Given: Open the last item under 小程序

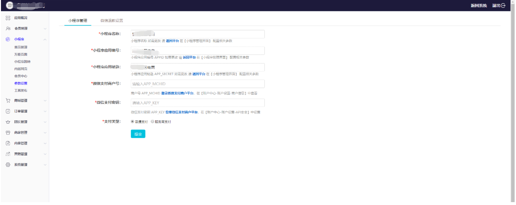Looking at the screenshot, I should pyautogui.click(x=21, y=90).
